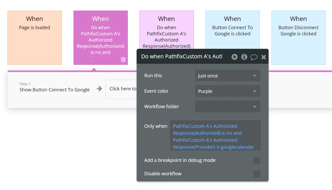Image resolution: width=332 pixels, height=190 pixels.
Task: Click the arrow after Step 1
Action: tap(99, 89)
